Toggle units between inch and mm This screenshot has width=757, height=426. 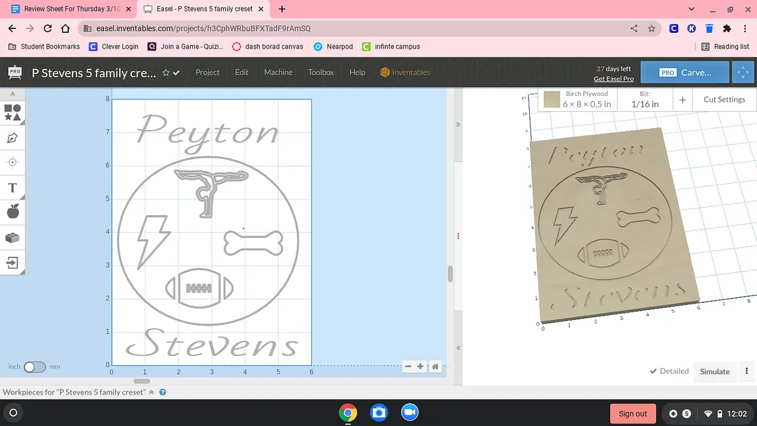[x=35, y=367]
